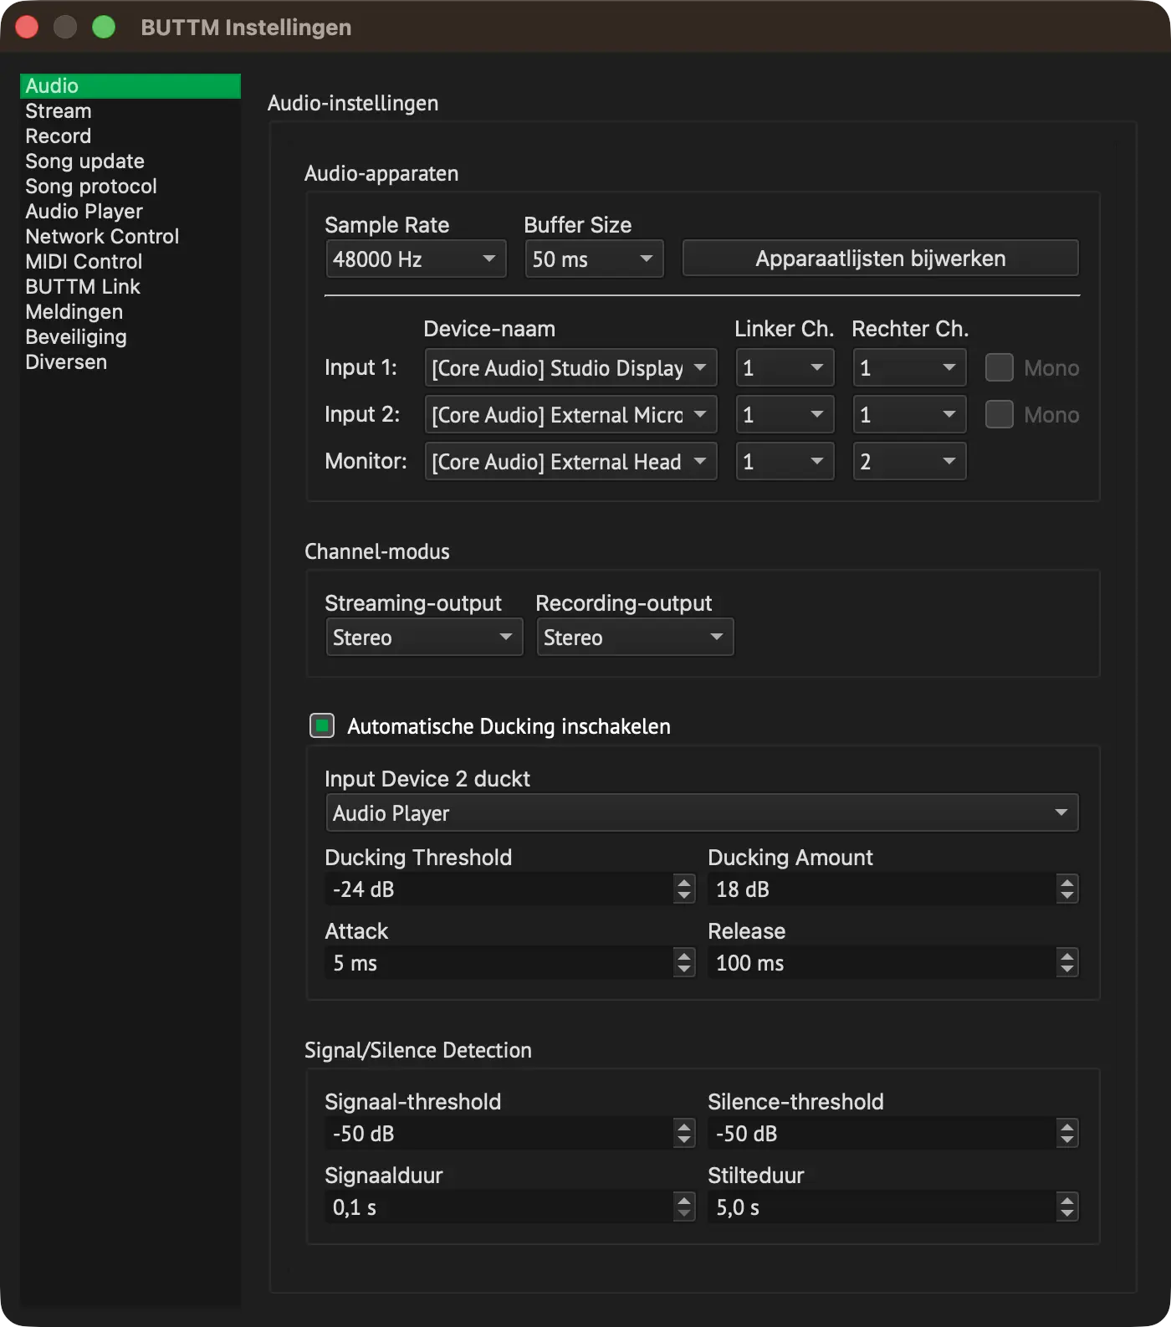
Task: Close the BUTTM Instellingen window
Action: (27, 27)
